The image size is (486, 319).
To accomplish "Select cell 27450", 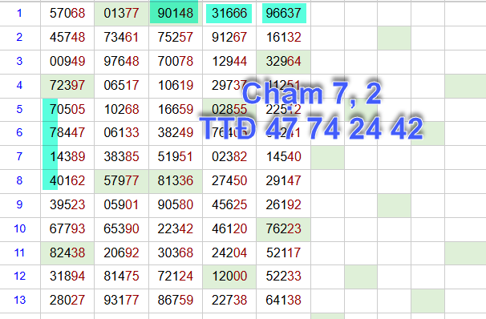I will point(229,181).
